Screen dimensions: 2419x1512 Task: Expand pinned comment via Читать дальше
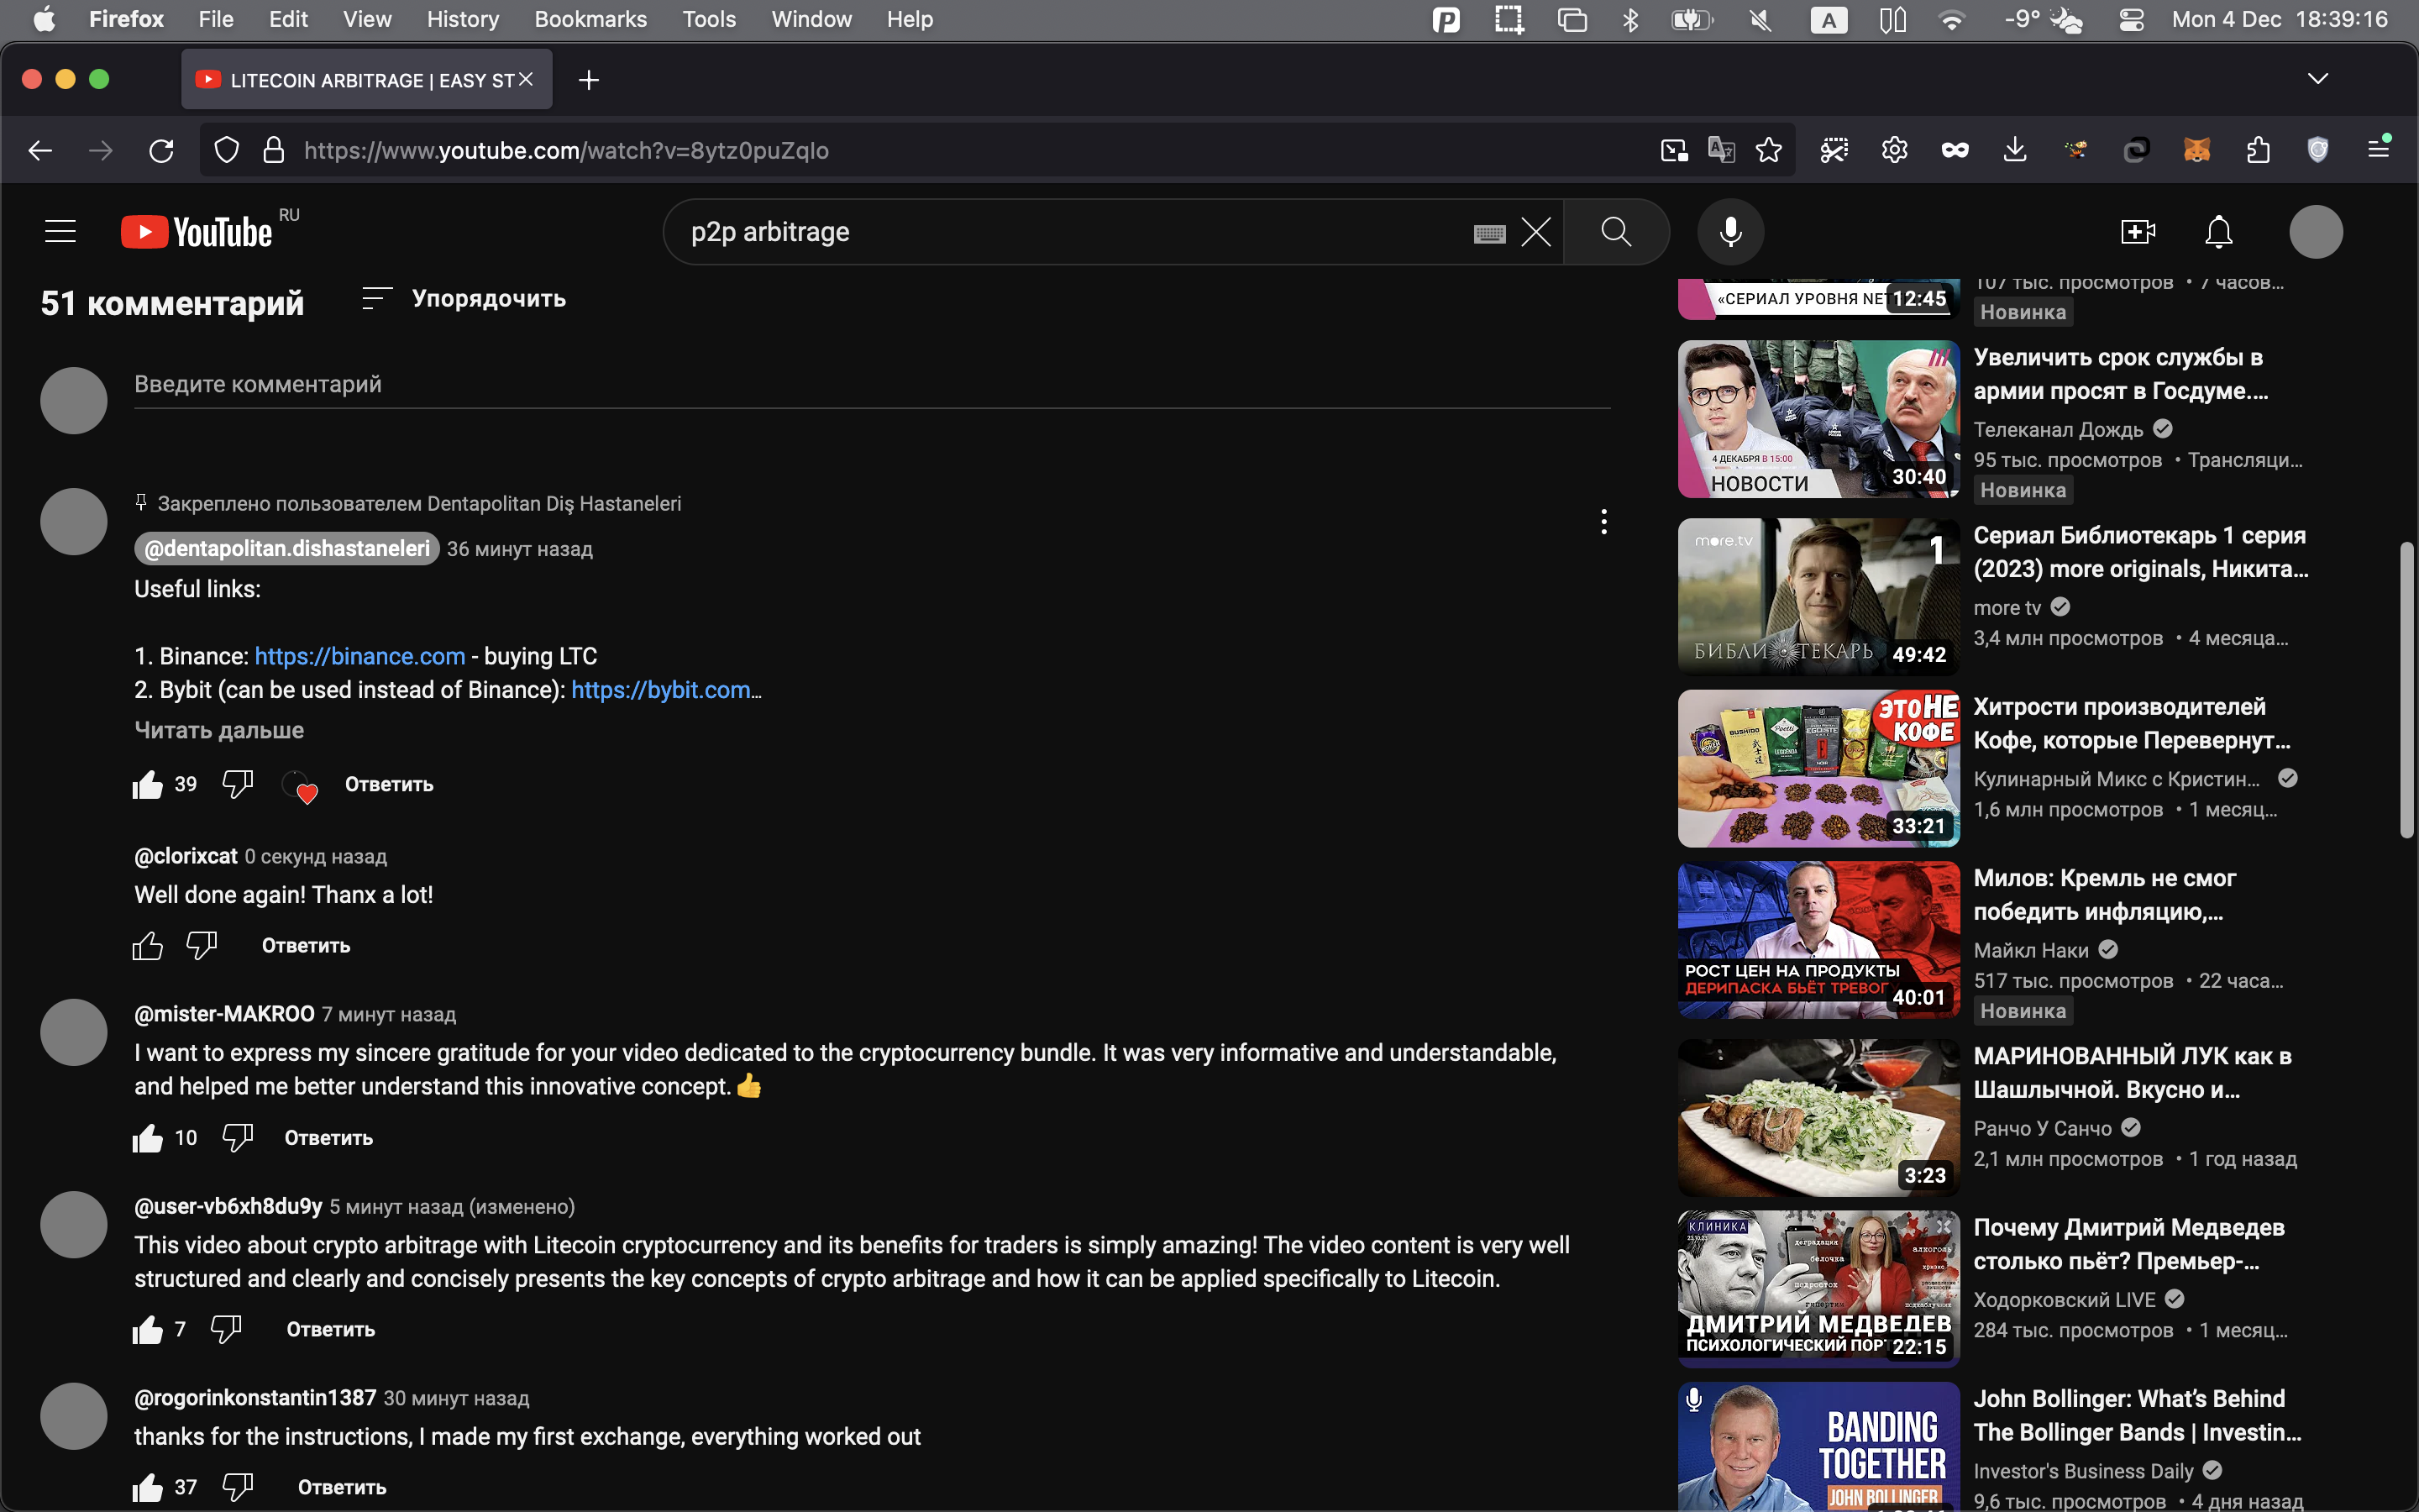[219, 730]
